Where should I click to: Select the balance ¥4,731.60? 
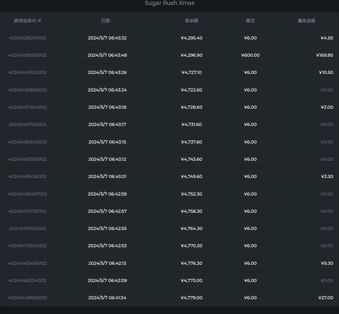pyautogui.click(x=191, y=124)
